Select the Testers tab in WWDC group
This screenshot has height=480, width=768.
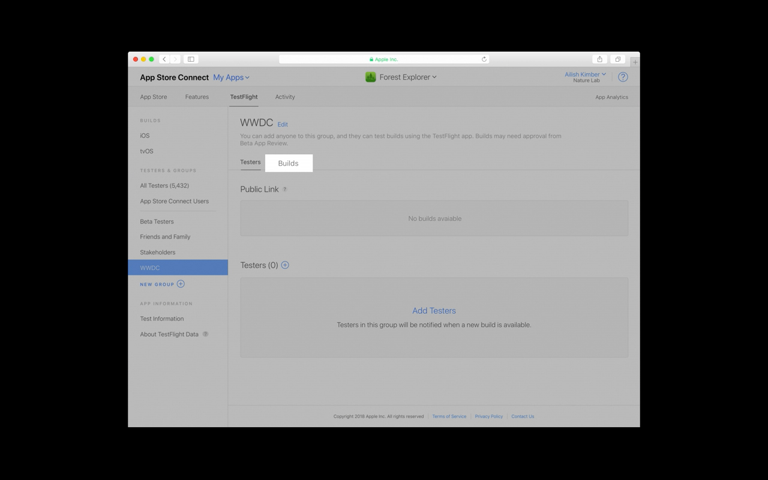(250, 162)
